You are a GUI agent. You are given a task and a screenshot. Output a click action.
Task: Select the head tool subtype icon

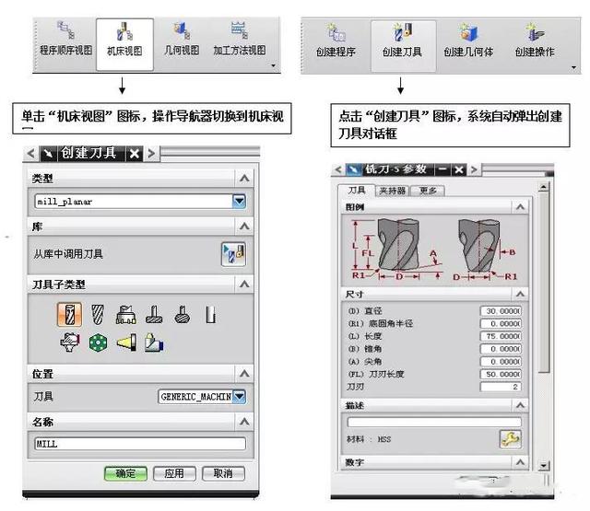point(154,343)
